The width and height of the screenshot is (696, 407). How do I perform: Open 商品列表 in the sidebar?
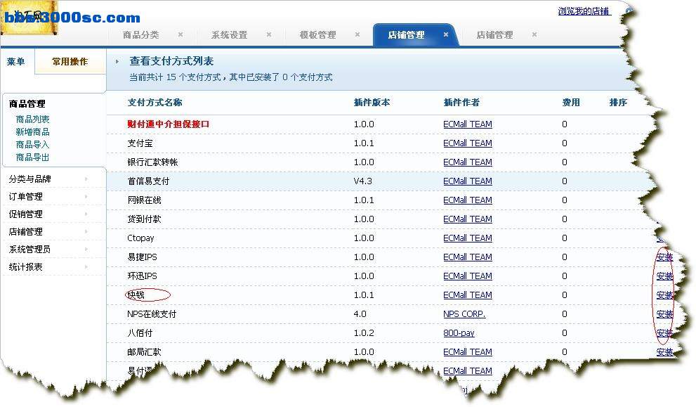tap(32, 119)
